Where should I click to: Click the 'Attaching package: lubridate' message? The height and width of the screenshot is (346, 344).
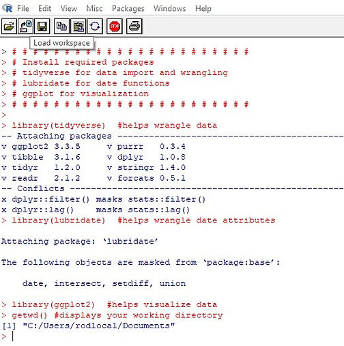pos(80,241)
